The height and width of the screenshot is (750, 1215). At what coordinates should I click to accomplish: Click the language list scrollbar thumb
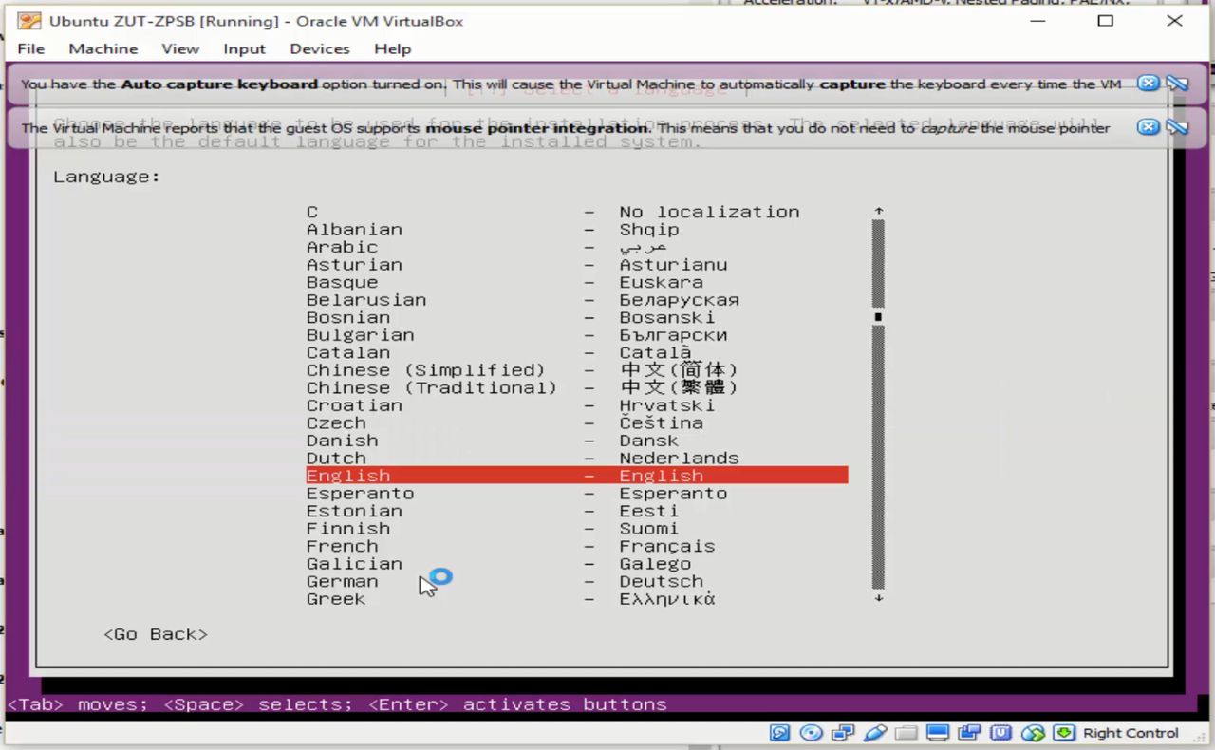879,317
